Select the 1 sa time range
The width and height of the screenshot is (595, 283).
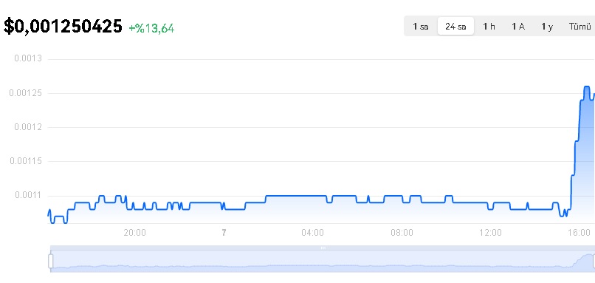421,26
